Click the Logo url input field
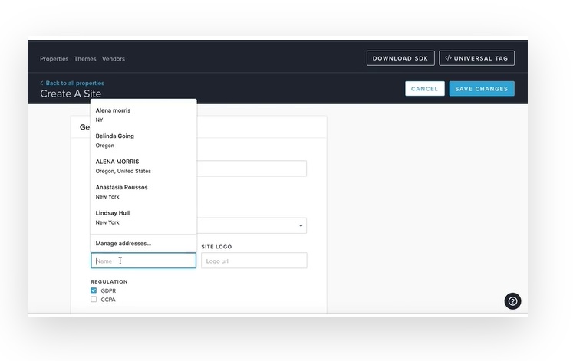Screen dimensions: 573x361 click(x=254, y=261)
